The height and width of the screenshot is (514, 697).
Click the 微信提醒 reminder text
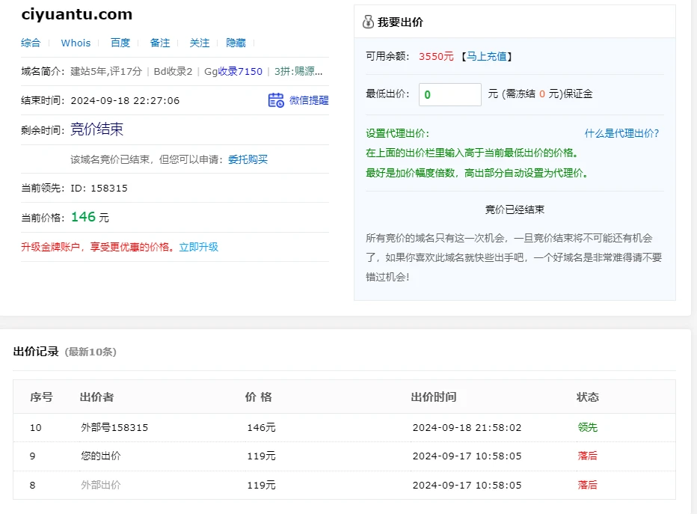click(309, 100)
